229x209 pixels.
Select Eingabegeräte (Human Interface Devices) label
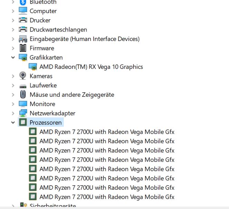[x=84, y=39]
